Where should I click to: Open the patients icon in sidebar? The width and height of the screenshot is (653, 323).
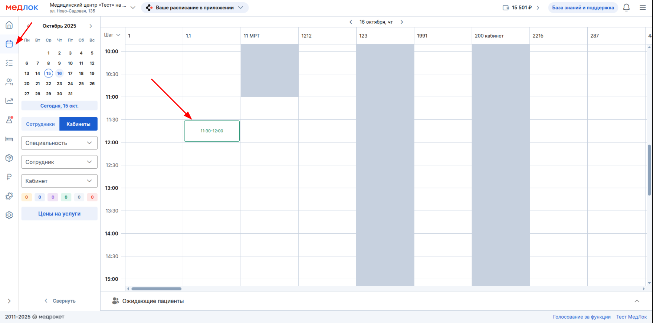point(9,82)
